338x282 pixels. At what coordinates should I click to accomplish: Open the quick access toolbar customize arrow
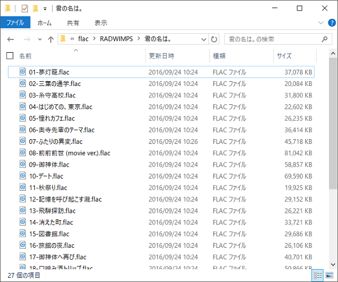(x=45, y=9)
